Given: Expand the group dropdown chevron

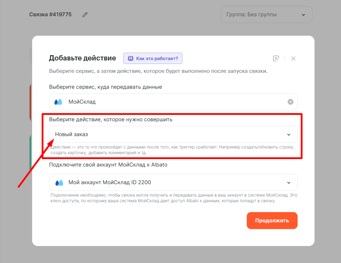Looking at the screenshot, I should [x=303, y=14].
